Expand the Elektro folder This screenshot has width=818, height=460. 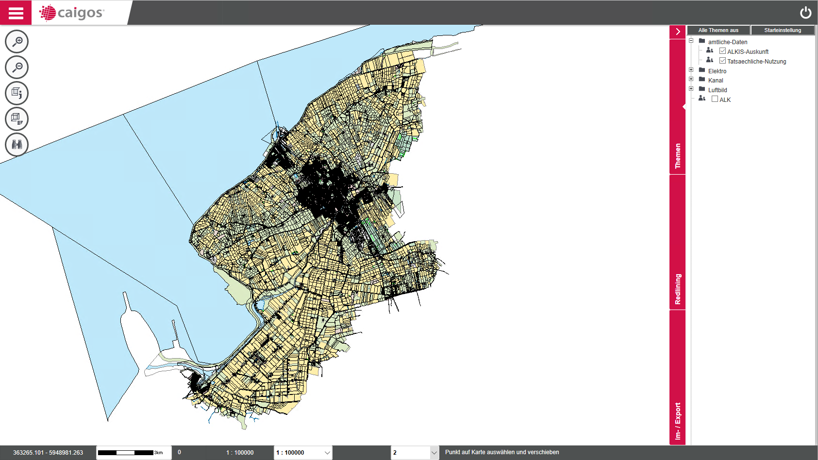(691, 70)
